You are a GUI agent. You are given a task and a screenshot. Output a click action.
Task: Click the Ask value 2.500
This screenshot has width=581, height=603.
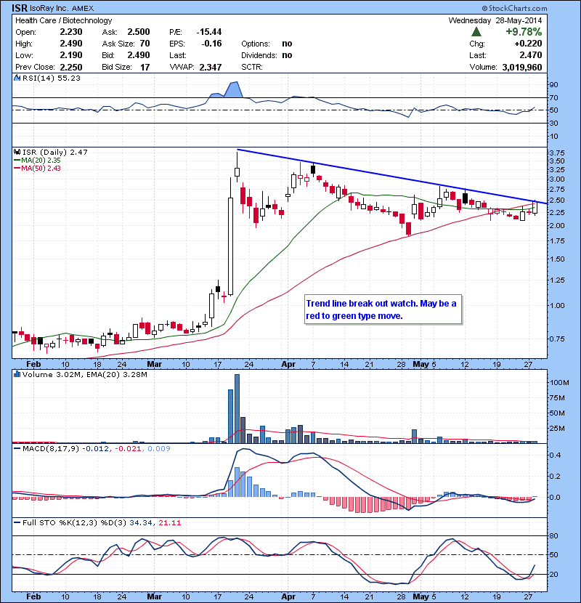[x=139, y=32]
